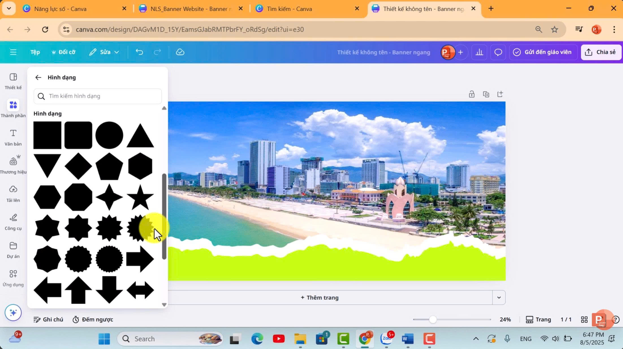Toggle the Trang pages view

(538, 319)
